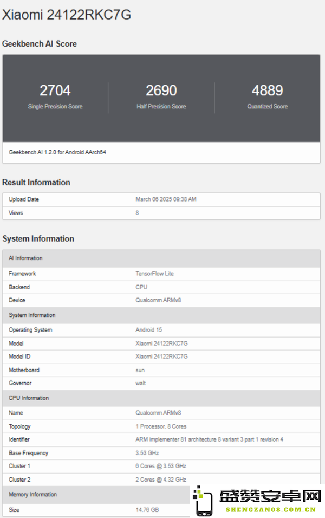
Task: Click the page title Xiaomi 24122RKC7G
Action: pyautogui.click(x=67, y=15)
